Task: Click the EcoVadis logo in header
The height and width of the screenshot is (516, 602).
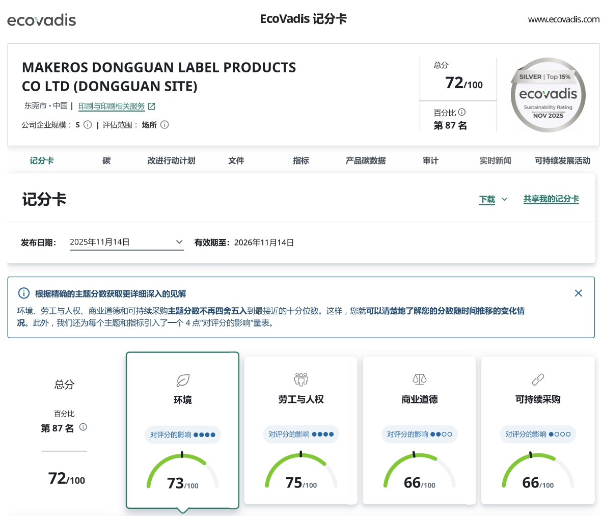Action: (x=41, y=20)
